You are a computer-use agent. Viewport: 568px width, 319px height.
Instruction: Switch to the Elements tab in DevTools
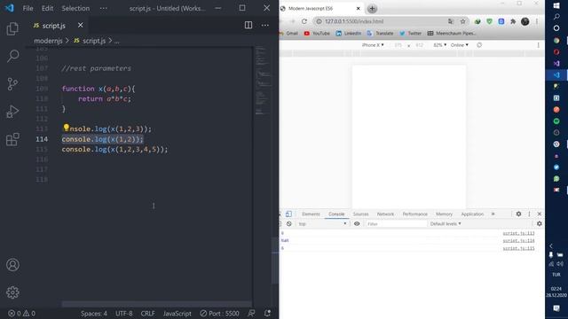pyautogui.click(x=311, y=214)
